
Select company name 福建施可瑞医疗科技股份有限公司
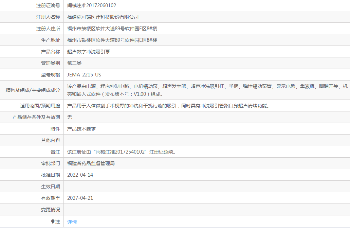(103, 17)
